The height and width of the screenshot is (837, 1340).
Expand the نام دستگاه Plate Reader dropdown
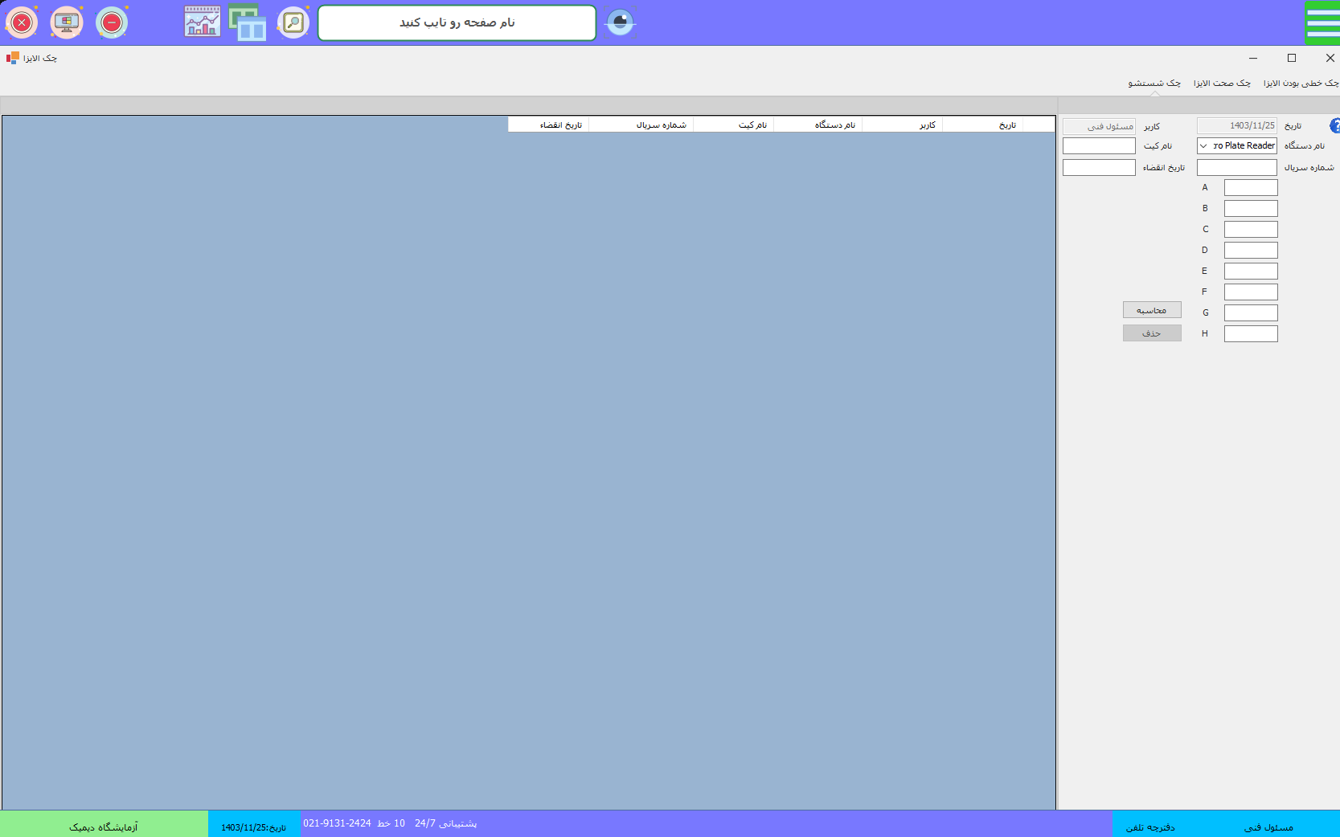click(1203, 146)
